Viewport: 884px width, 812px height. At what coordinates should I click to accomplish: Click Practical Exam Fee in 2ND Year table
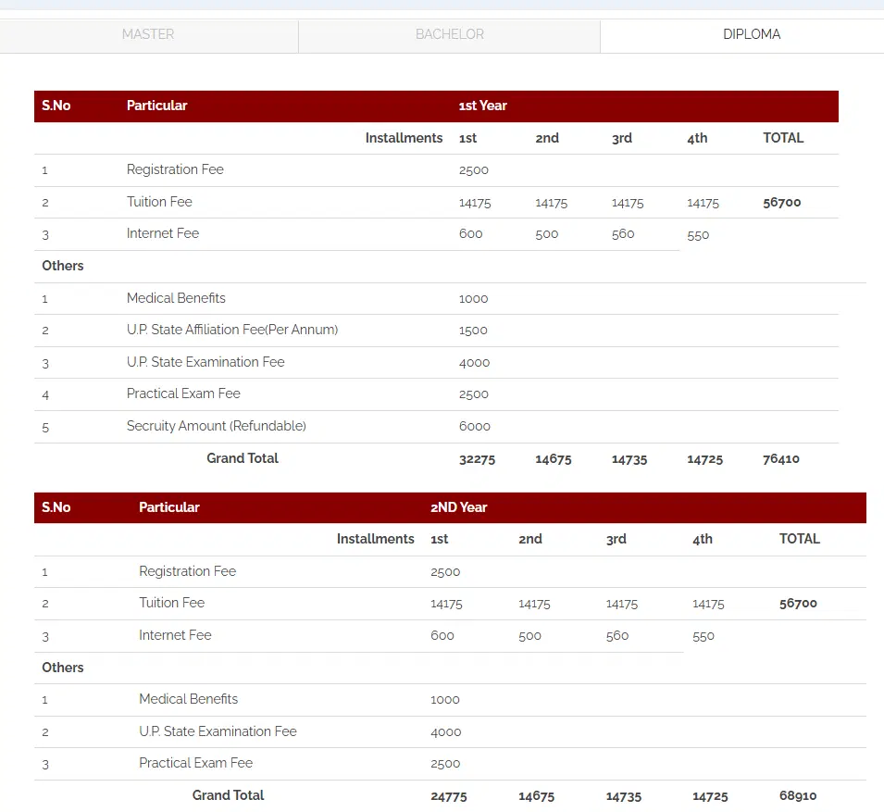[195, 763]
